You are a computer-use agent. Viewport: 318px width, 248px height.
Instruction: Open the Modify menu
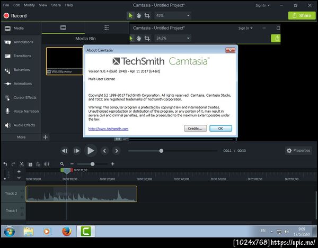click(x=29, y=5)
